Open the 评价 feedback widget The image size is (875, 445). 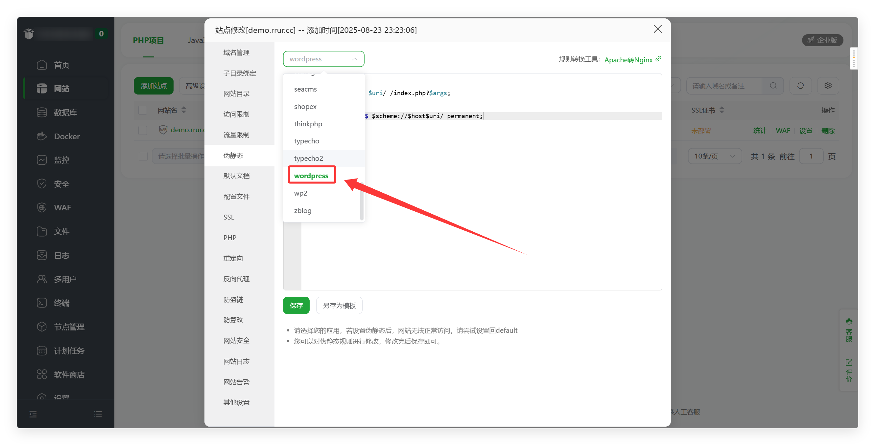click(848, 371)
